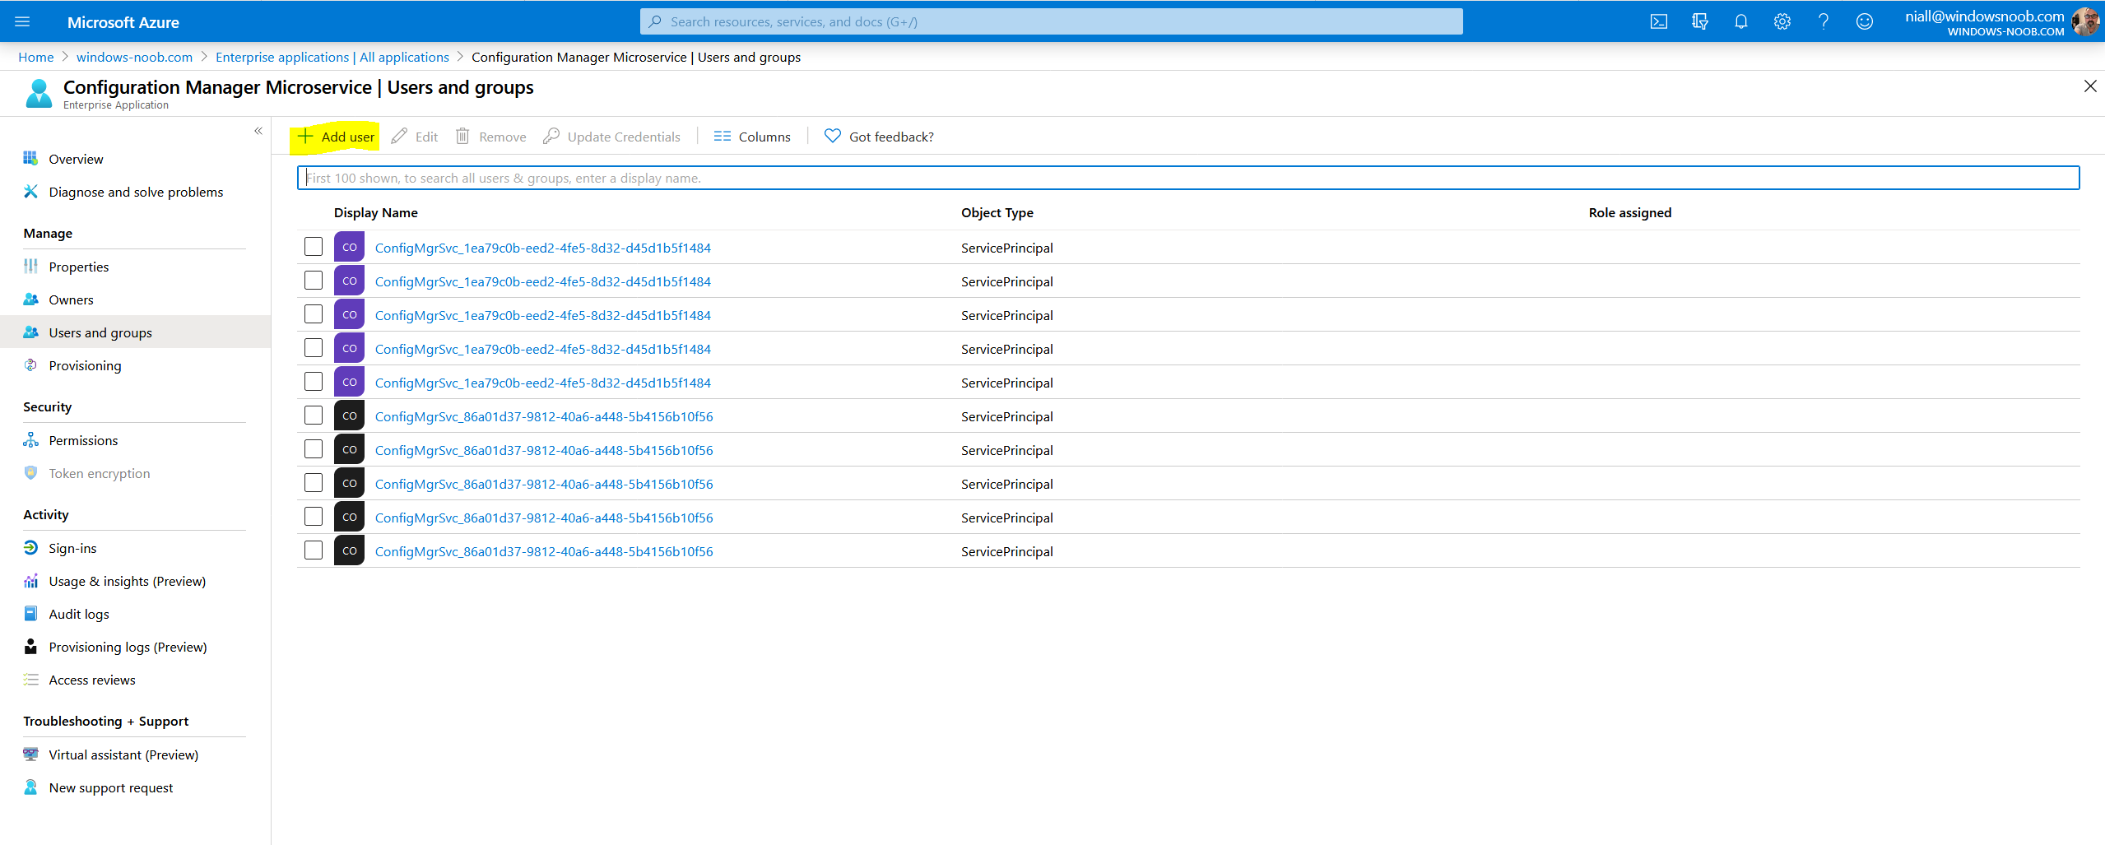Click the Display Name column header

[x=376, y=212]
